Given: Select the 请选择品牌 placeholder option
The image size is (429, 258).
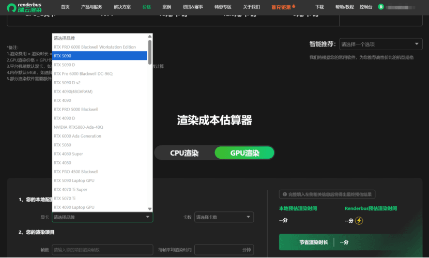Looking at the screenshot, I should (x=100, y=38).
